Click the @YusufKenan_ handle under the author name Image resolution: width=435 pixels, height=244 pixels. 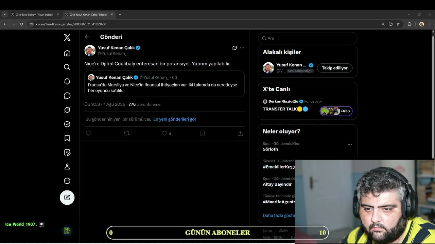[x=112, y=54]
